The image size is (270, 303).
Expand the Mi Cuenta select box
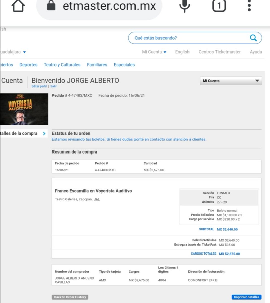click(231, 81)
